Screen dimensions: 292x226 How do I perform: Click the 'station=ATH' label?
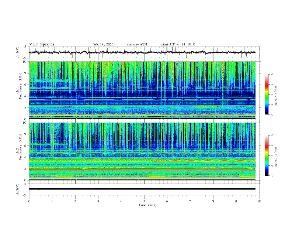pyautogui.click(x=137, y=44)
